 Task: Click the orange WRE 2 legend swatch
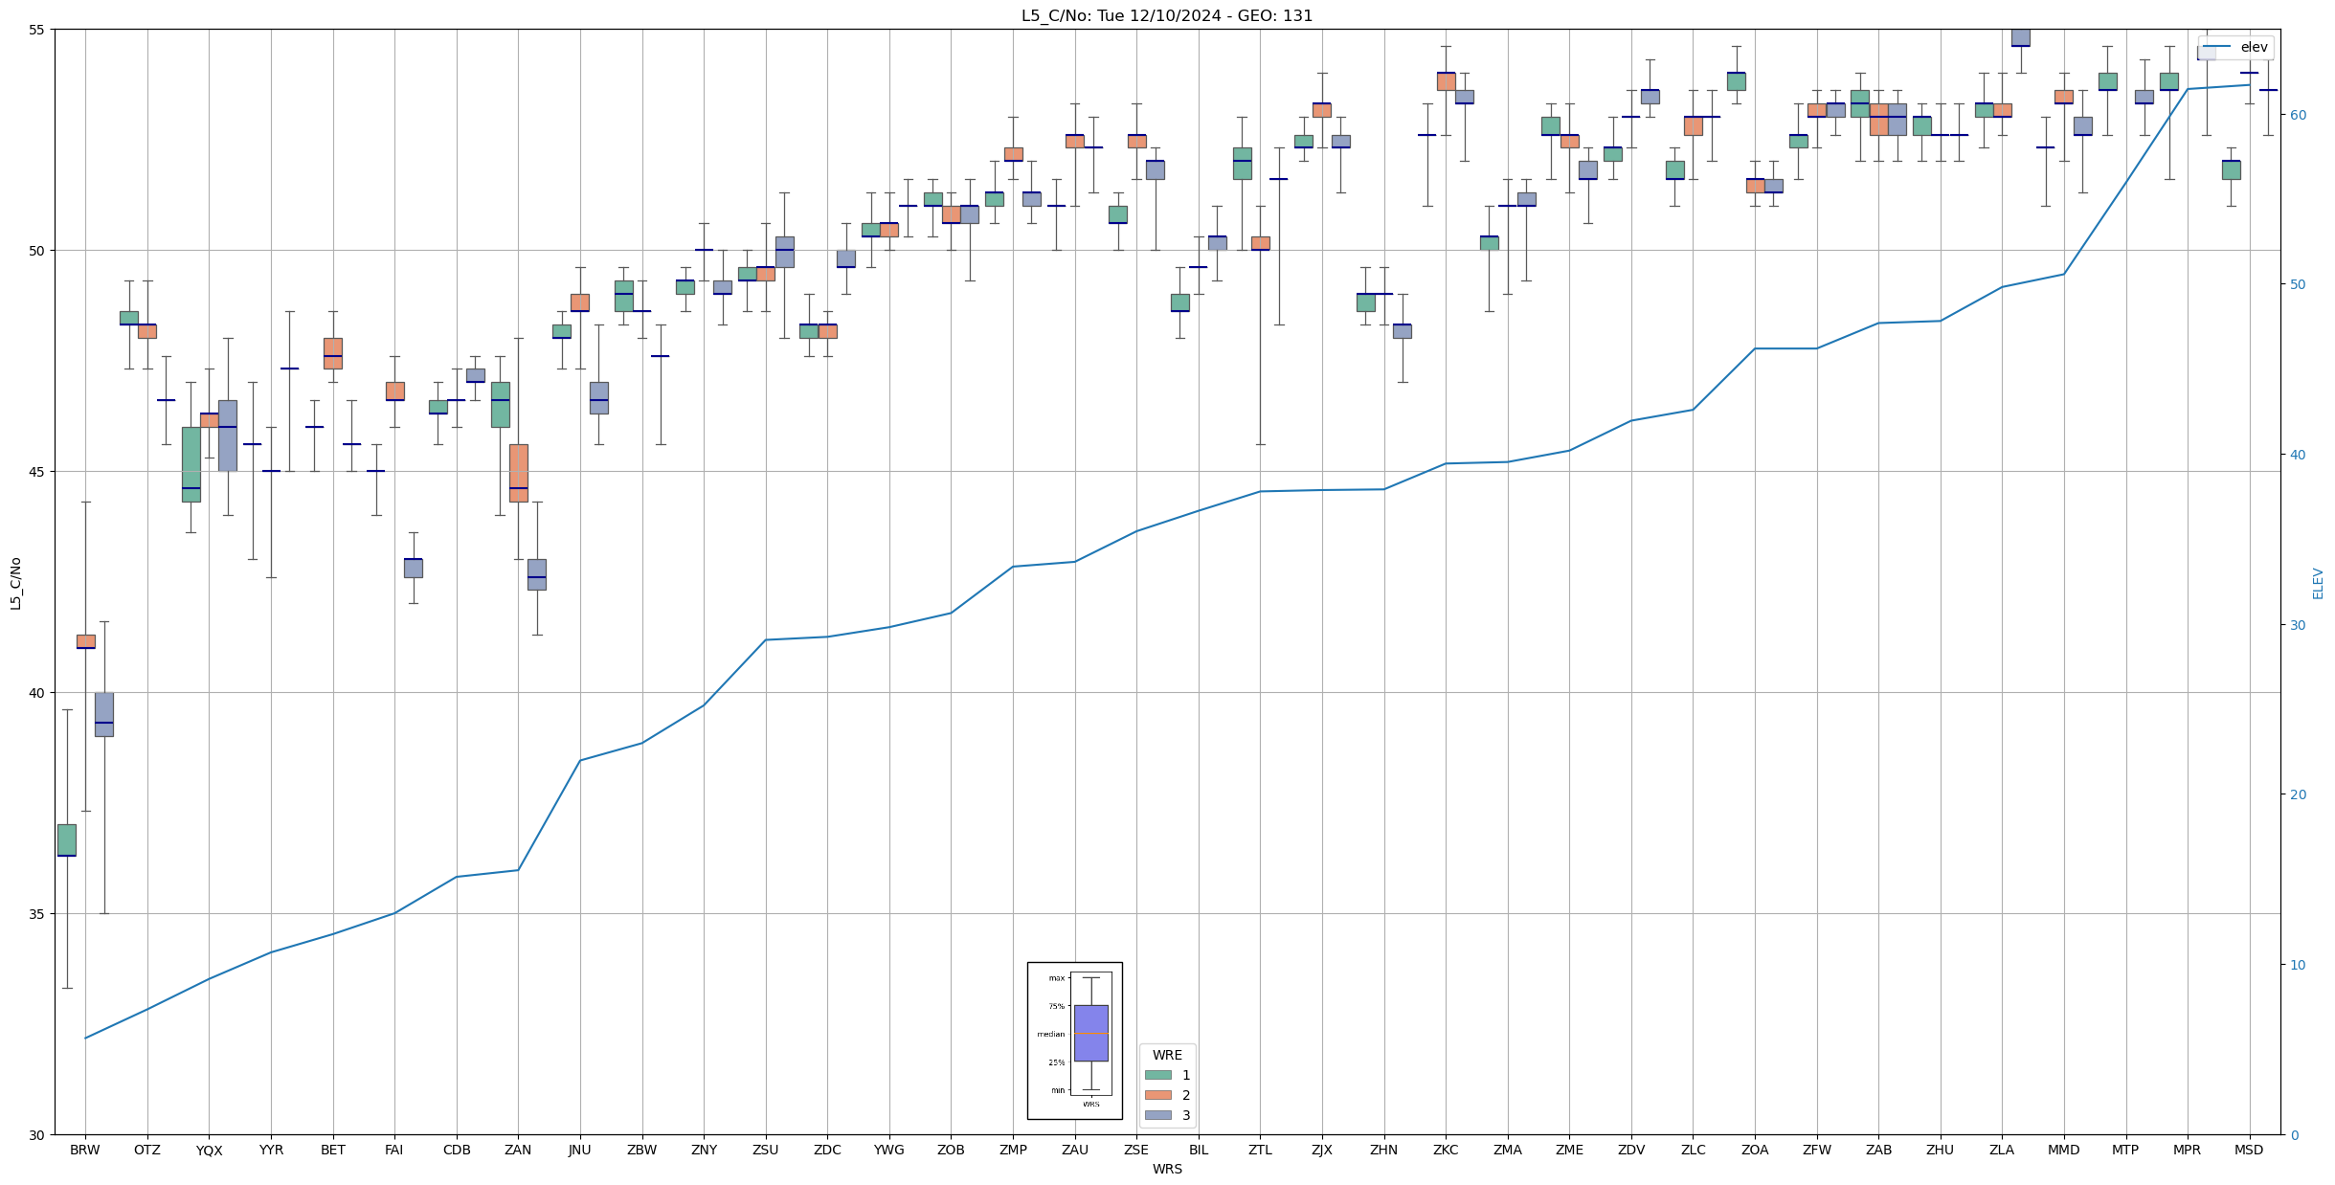(x=1157, y=1095)
